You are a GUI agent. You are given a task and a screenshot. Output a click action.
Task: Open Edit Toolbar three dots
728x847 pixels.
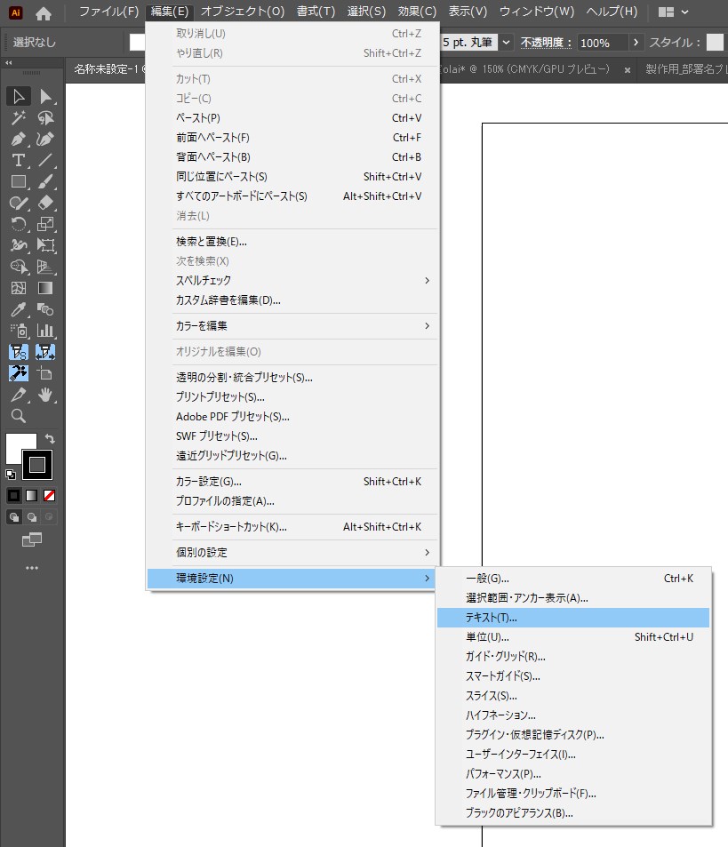32,568
